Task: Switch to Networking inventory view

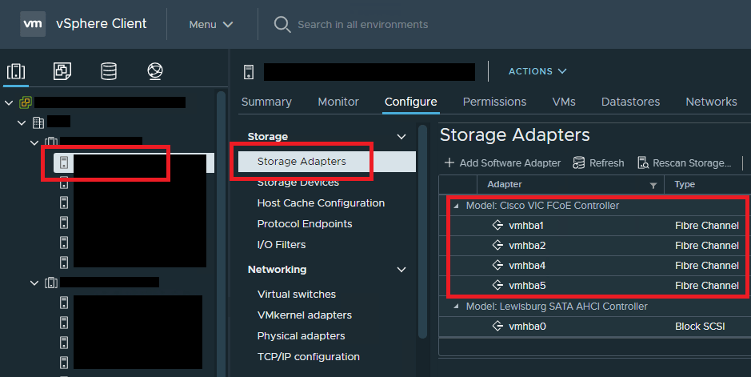Action: tap(155, 71)
